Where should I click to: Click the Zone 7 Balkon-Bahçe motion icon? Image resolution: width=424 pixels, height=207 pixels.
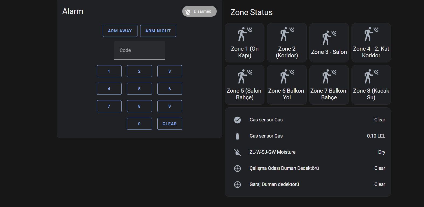tap(329, 76)
